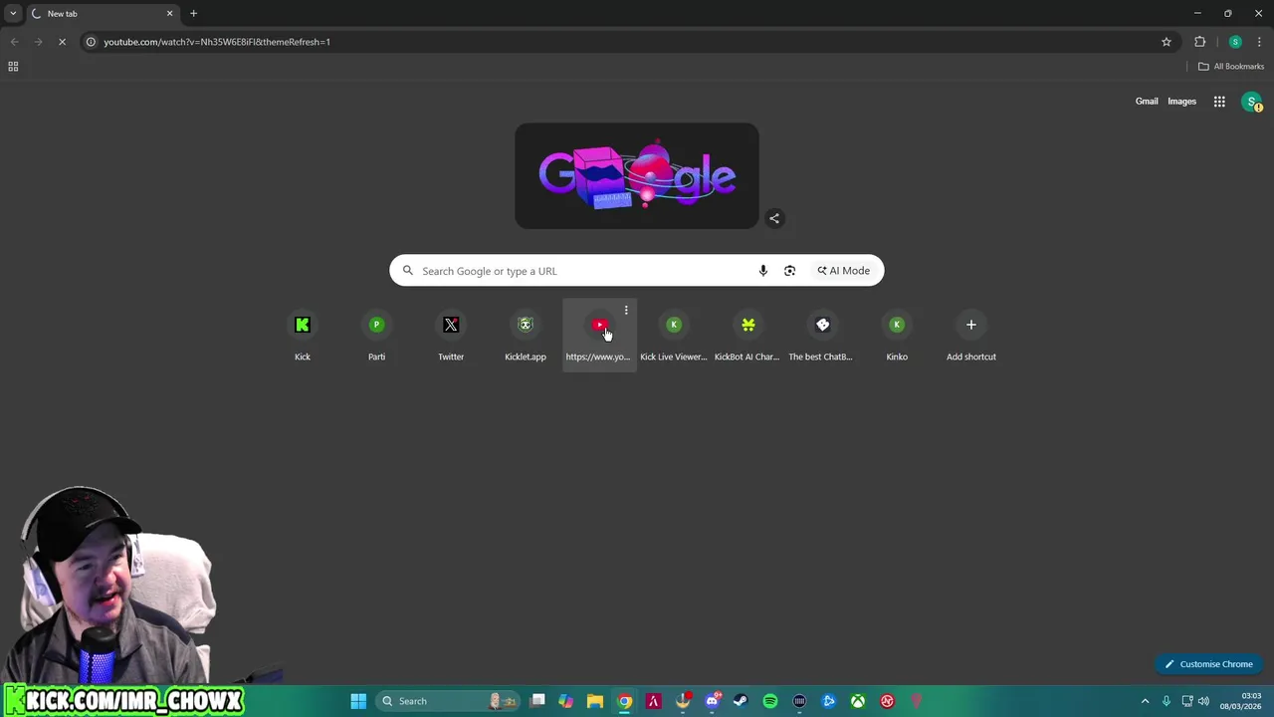The height and width of the screenshot is (717, 1274).
Task: Open Google Images link
Action: (x=1181, y=102)
